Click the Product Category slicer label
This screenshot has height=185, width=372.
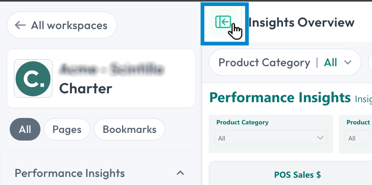coord(243,122)
